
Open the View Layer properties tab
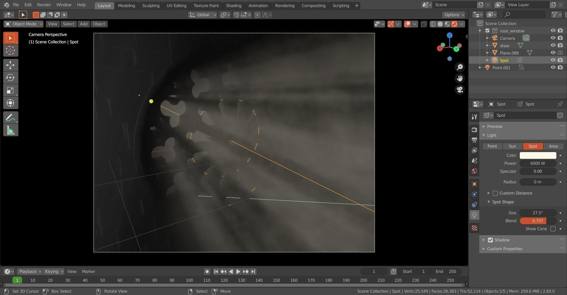point(475,150)
